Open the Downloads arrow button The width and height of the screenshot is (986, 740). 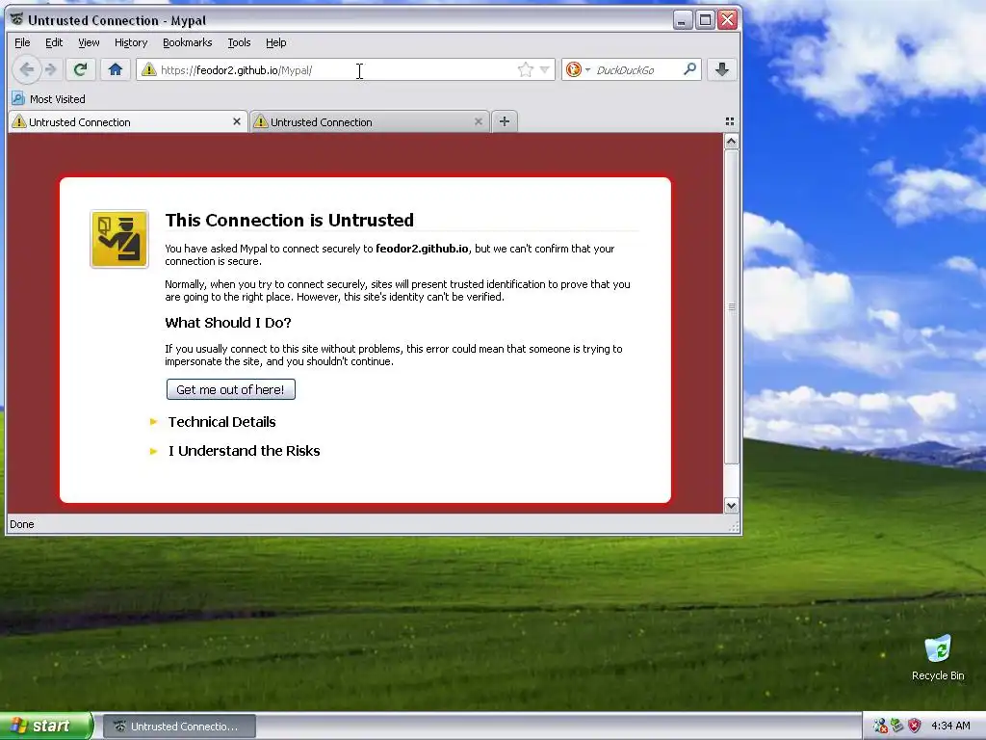click(x=722, y=69)
